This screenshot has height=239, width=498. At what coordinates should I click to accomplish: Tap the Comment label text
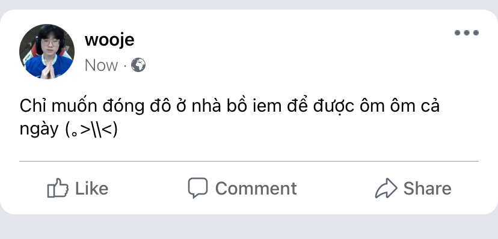click(256, 189)
